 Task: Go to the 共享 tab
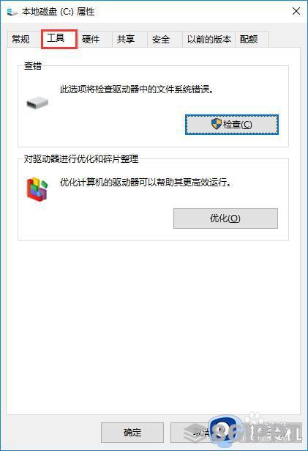coord(126,39)
